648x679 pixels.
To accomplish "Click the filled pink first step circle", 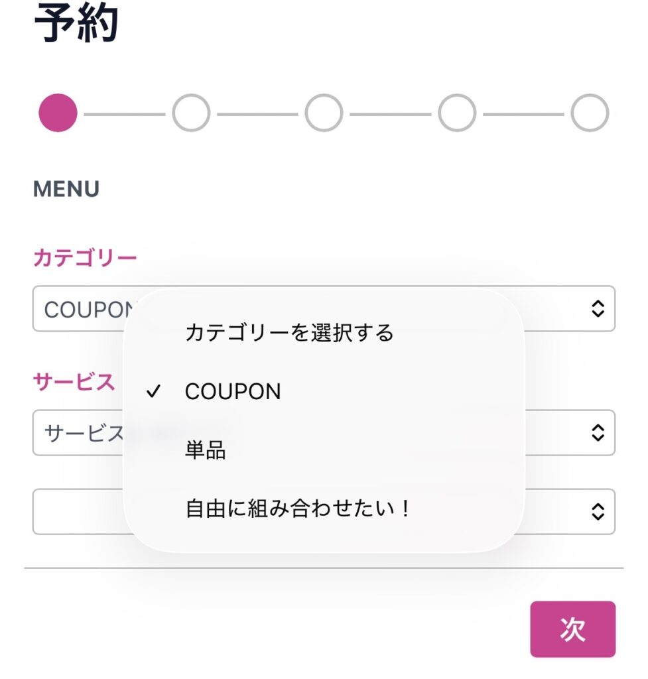I will [58, 113].
